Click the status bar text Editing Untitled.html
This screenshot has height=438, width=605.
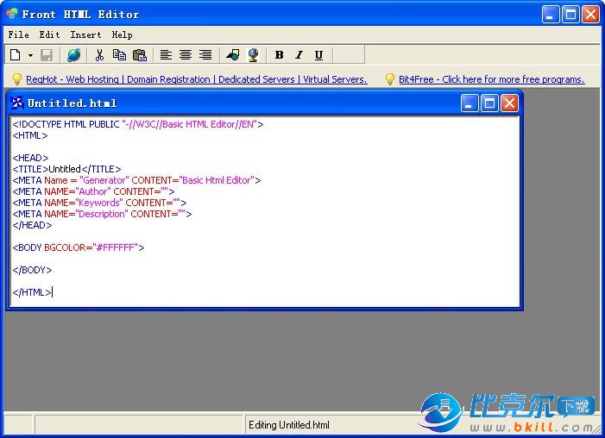click(289, 425)
